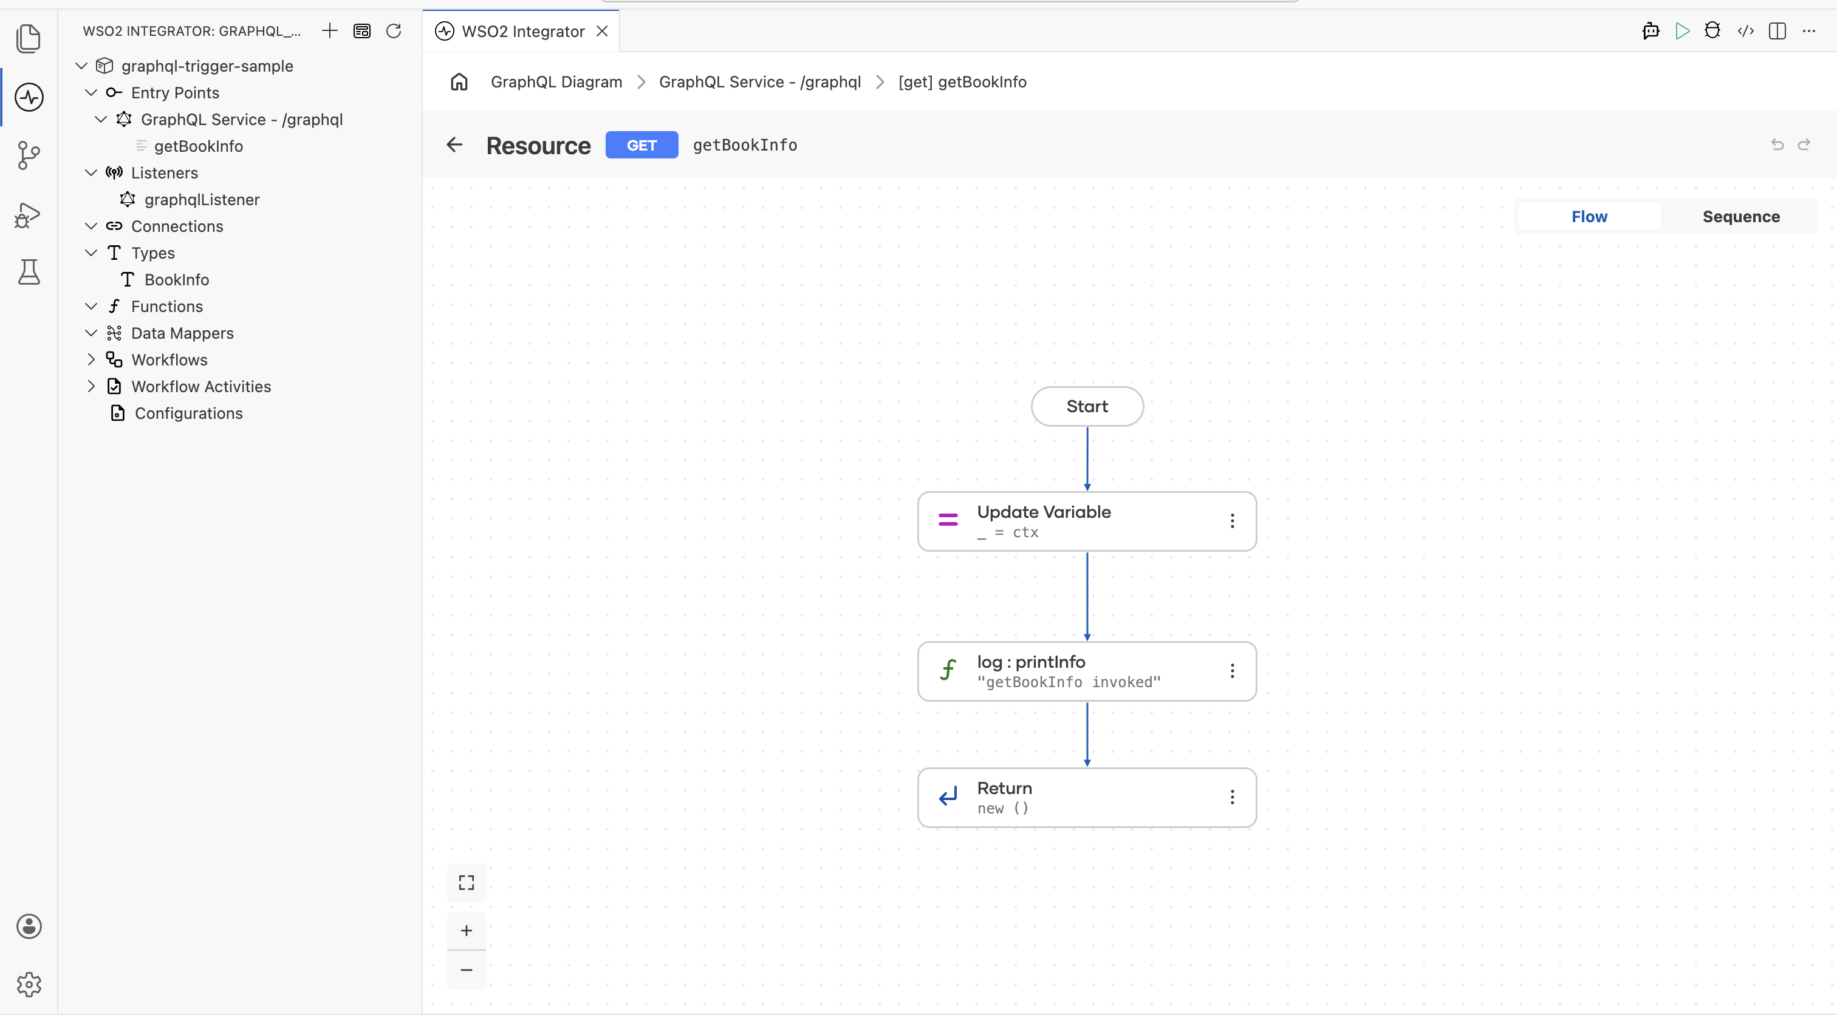The width and height of the screenshot is (1837, 1015).
Task: Select the WSO2 Integrator editor tab
Action: [x=521, y=32]
